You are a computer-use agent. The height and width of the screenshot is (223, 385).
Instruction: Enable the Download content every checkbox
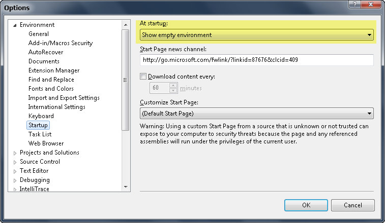(143, 77)
